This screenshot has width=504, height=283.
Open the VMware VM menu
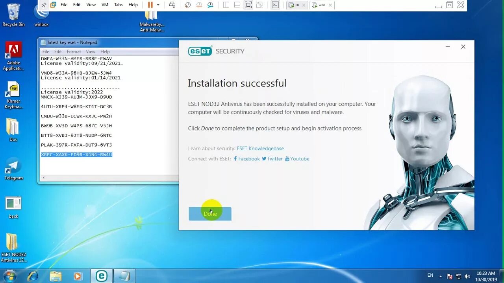105,5
